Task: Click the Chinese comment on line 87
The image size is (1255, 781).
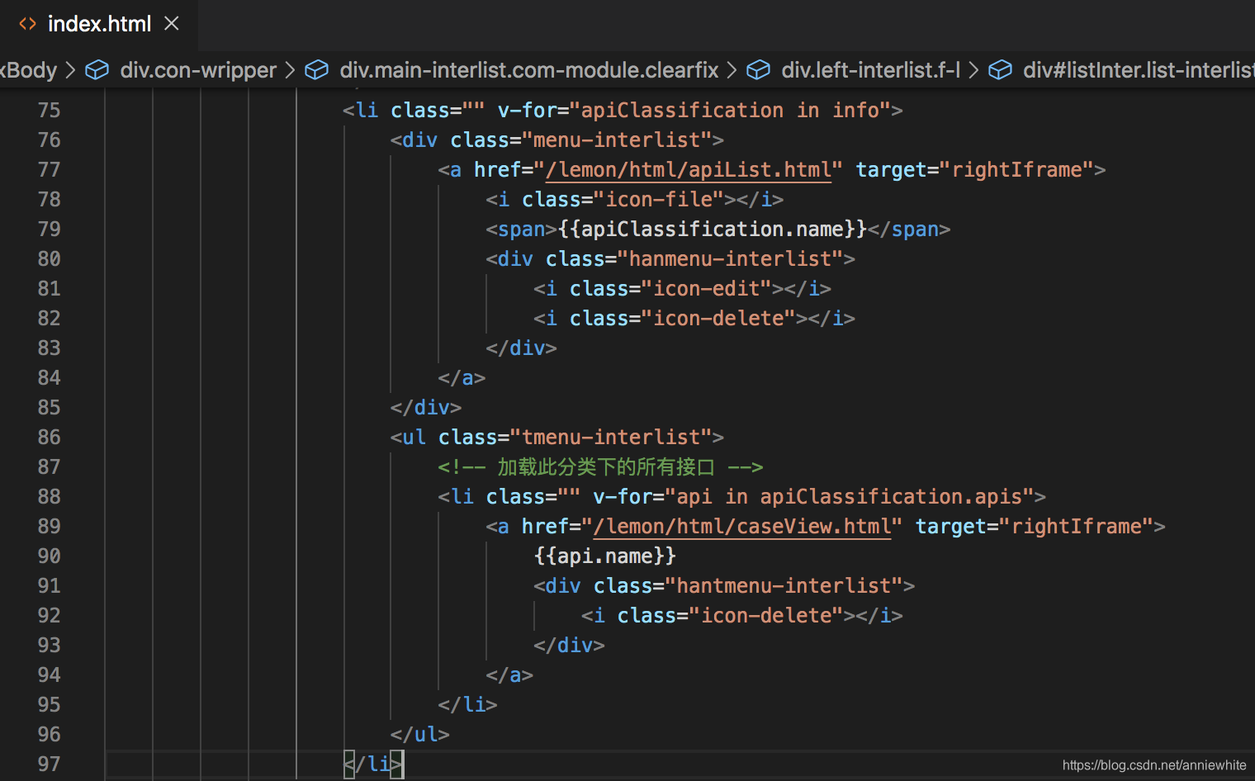Action: pos(600,467)
